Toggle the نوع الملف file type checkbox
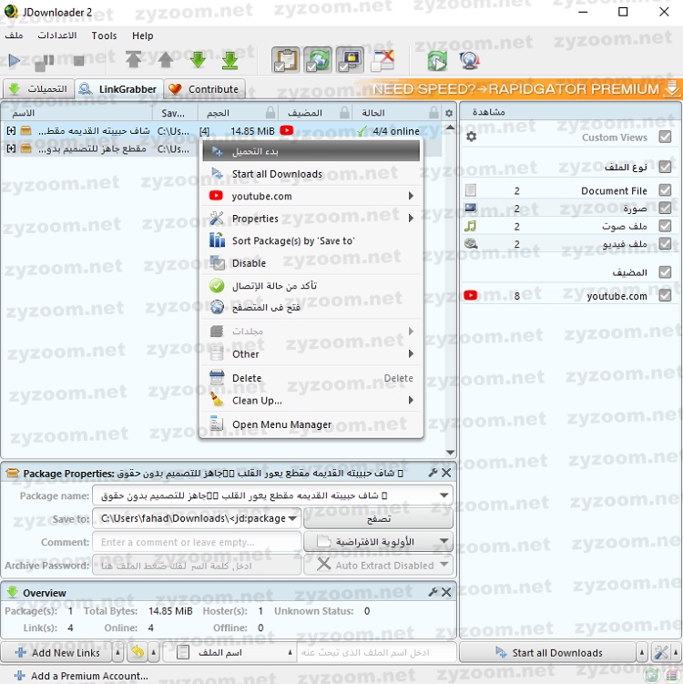 pos(665,167)
